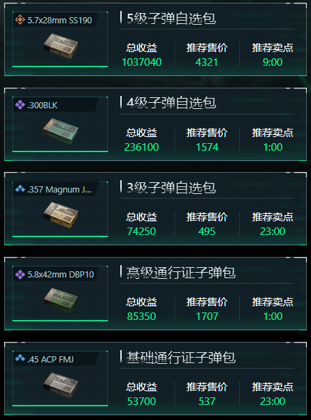
Task: Click the recommended price 1707
Action: [x=207, y=317]
